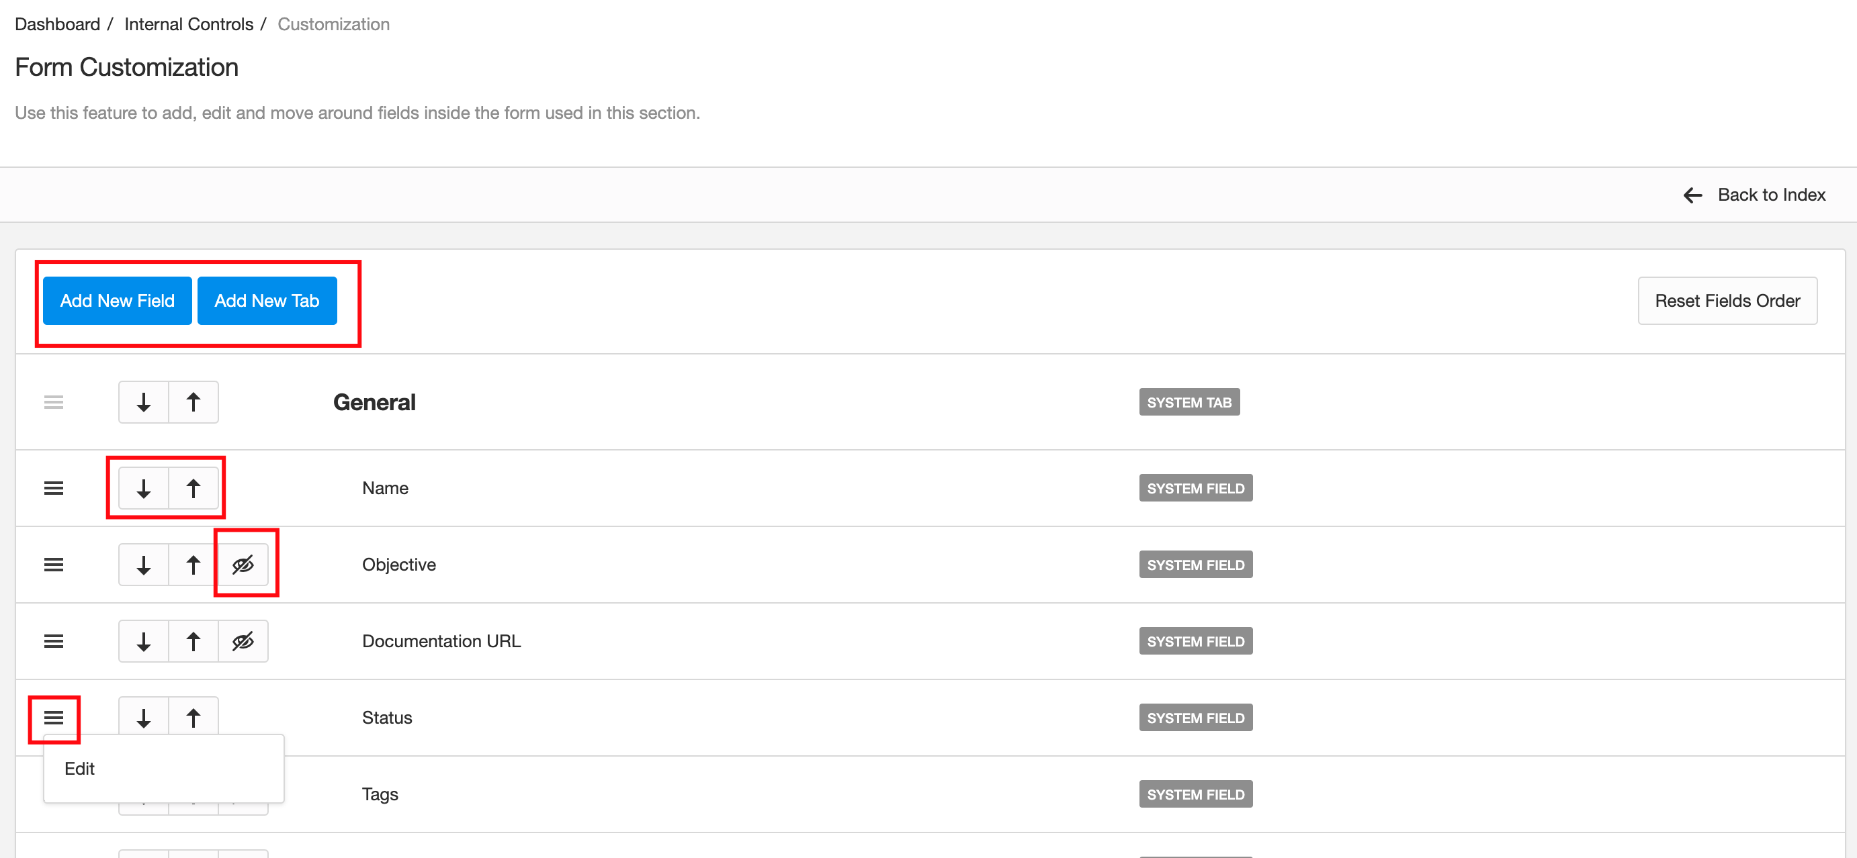This screenshot has width=1857, height=858.
Task: Move the Objective field down
Action: (x=144, y=565)
